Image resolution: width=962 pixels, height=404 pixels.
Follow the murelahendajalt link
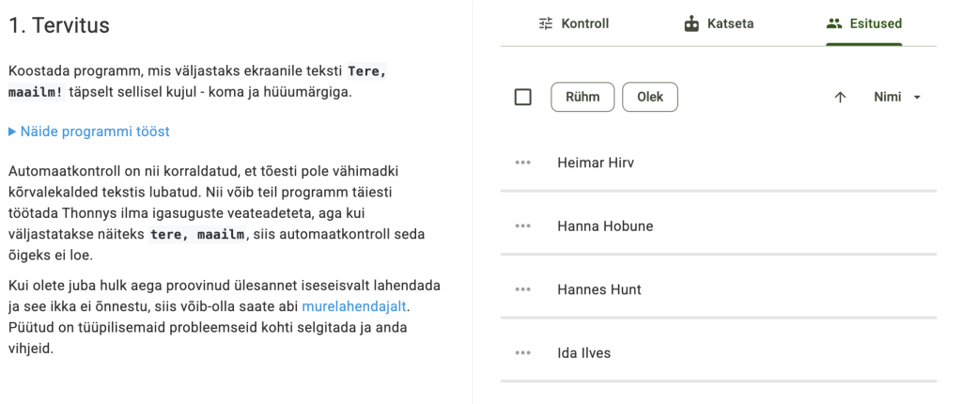pyautogui.click(x=355, y=306)
